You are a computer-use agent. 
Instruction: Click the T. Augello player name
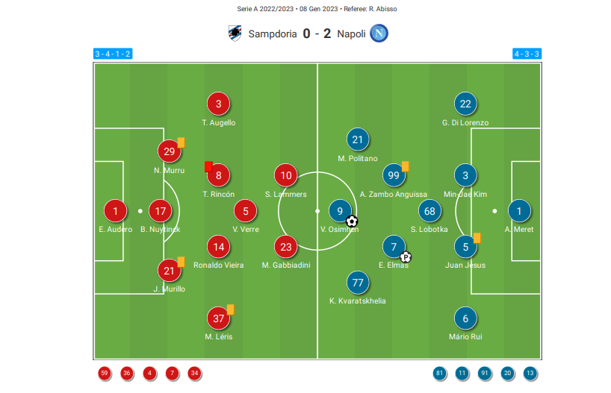219,122
